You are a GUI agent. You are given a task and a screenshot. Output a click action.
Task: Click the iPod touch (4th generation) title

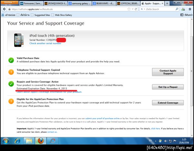pos(52,36)
